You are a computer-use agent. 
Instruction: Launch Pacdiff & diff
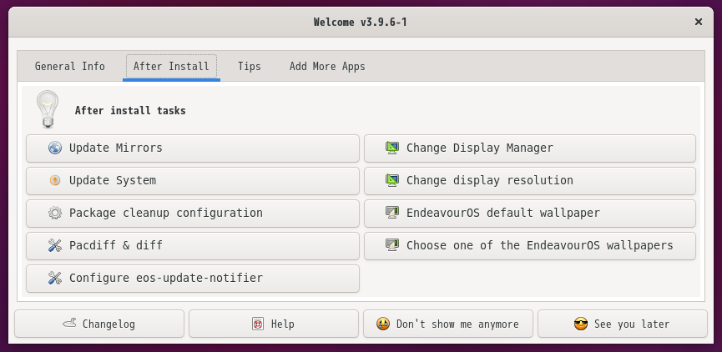193,246
